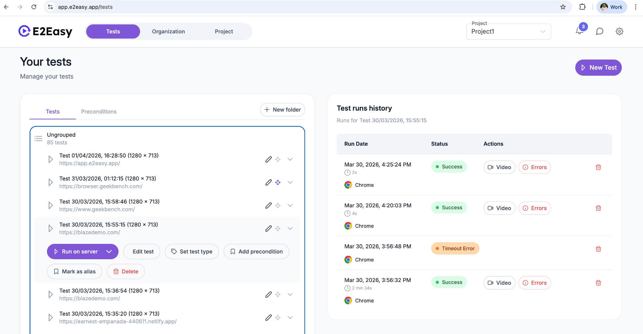This screenshot has width=643, height=334.
Task: Click the New Test button
Action: (x=598, y=68)
